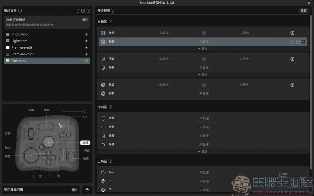Open help icon next to 旋轉區

[x=110, y=22]
